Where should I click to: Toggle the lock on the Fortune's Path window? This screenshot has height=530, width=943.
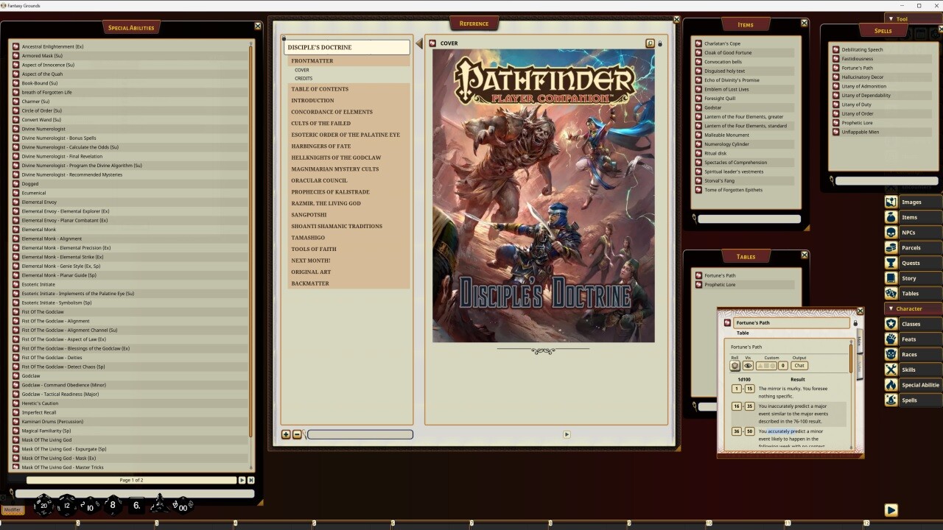click(855, 322)
